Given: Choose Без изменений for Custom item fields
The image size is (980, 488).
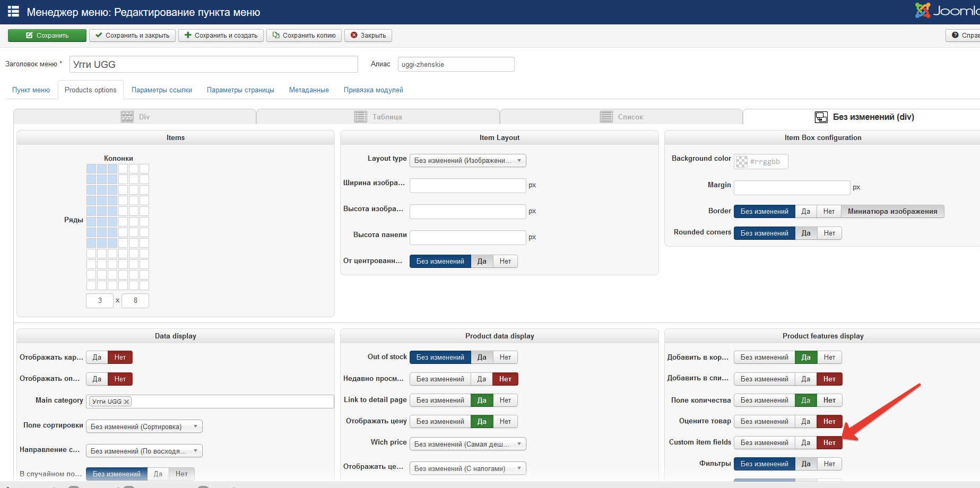Looking at the screenshot, I should (x=765, y=443).
